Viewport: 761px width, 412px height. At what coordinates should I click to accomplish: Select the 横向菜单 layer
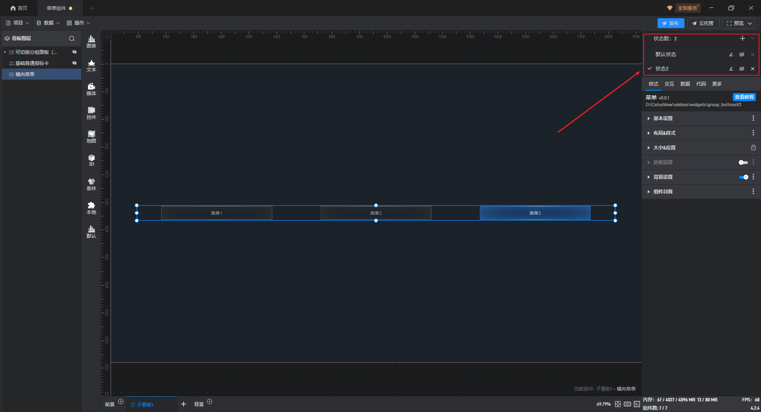(42, 74)
